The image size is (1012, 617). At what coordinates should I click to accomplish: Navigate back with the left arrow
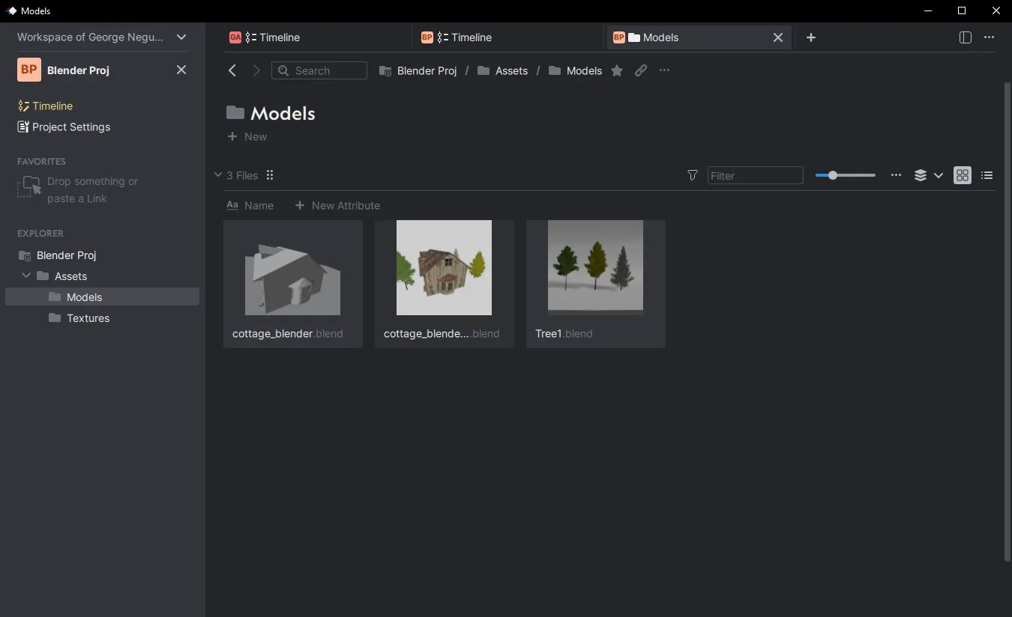232,70
